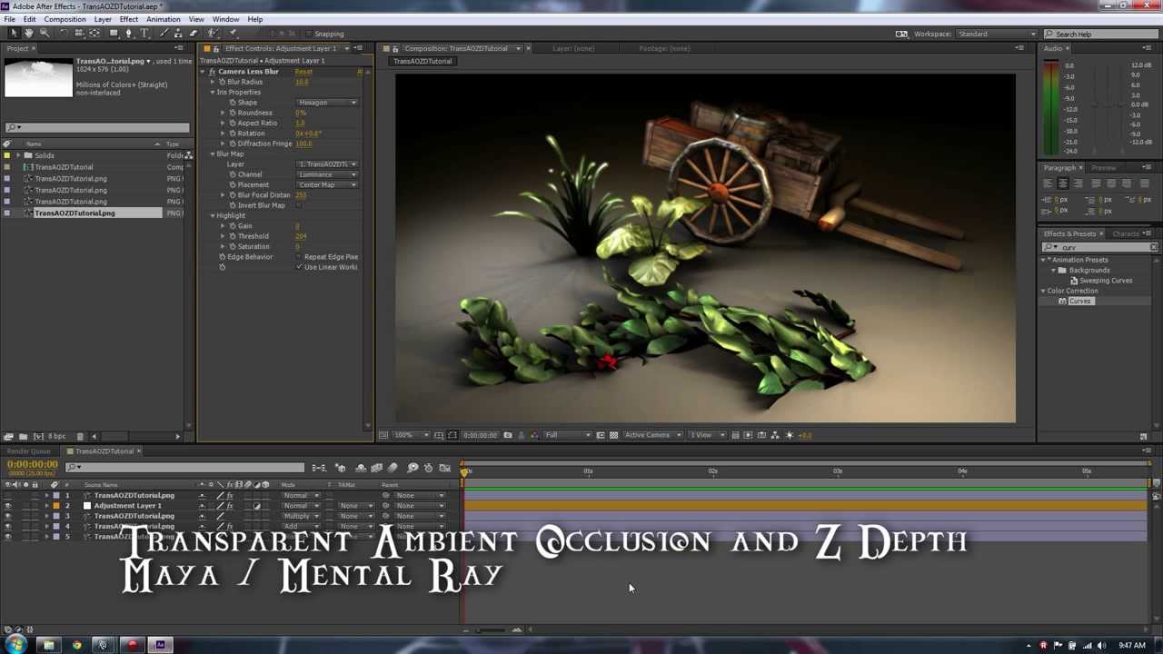
Task: Click the timeline zoom slider
Action: click(x=491, y=630)
